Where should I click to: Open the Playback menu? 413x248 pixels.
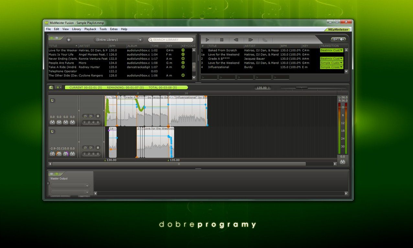click(90, 29)
